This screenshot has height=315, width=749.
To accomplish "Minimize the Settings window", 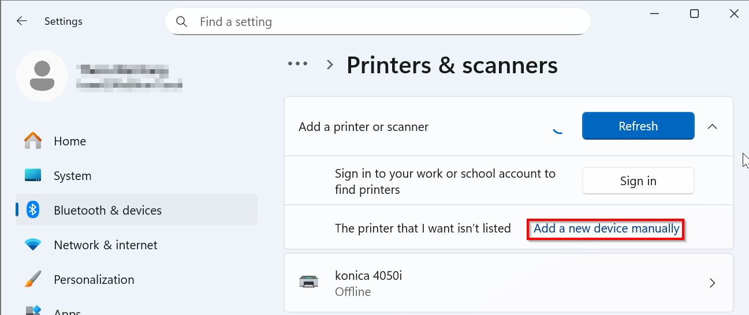I will (655, 14).
